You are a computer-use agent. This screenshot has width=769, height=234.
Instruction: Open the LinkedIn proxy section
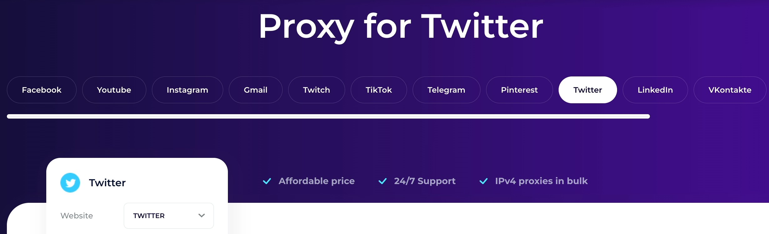click(655, 90)
